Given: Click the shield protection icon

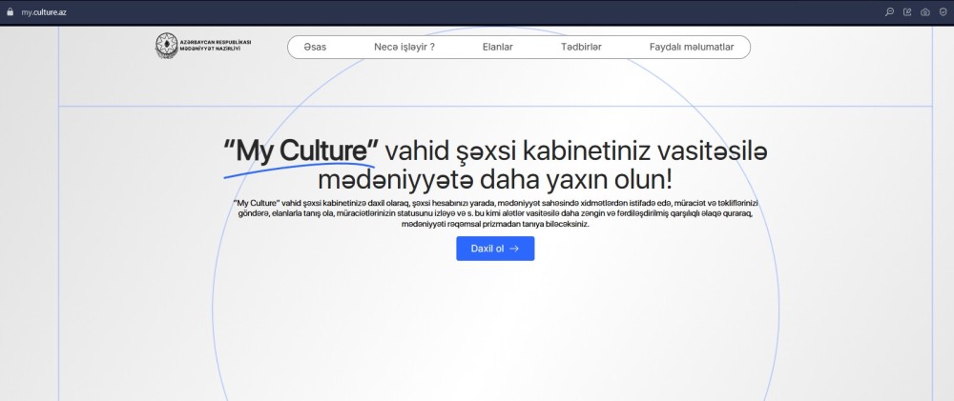Looking at the screenshot, I should (x=944, y=12).
